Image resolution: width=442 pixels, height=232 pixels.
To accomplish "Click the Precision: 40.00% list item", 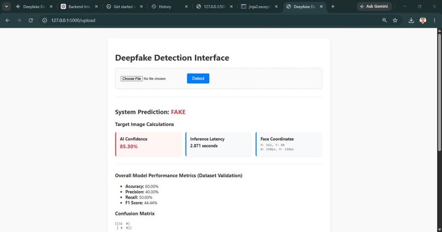I will tap(142, 192).
